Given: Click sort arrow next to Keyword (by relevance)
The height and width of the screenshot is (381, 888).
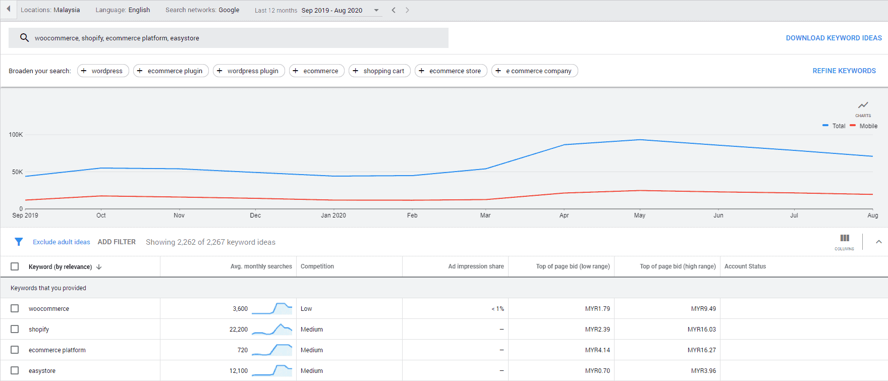Looking at the screenshot, I should click(x=99, y=267).
